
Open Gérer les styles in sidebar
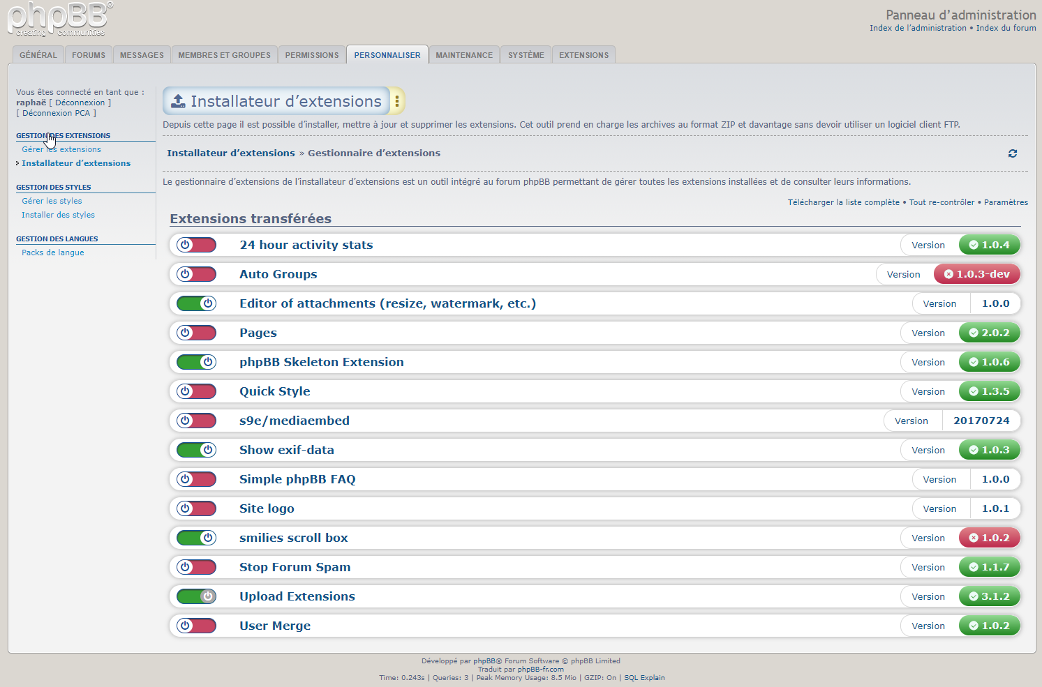coord(52,201)
